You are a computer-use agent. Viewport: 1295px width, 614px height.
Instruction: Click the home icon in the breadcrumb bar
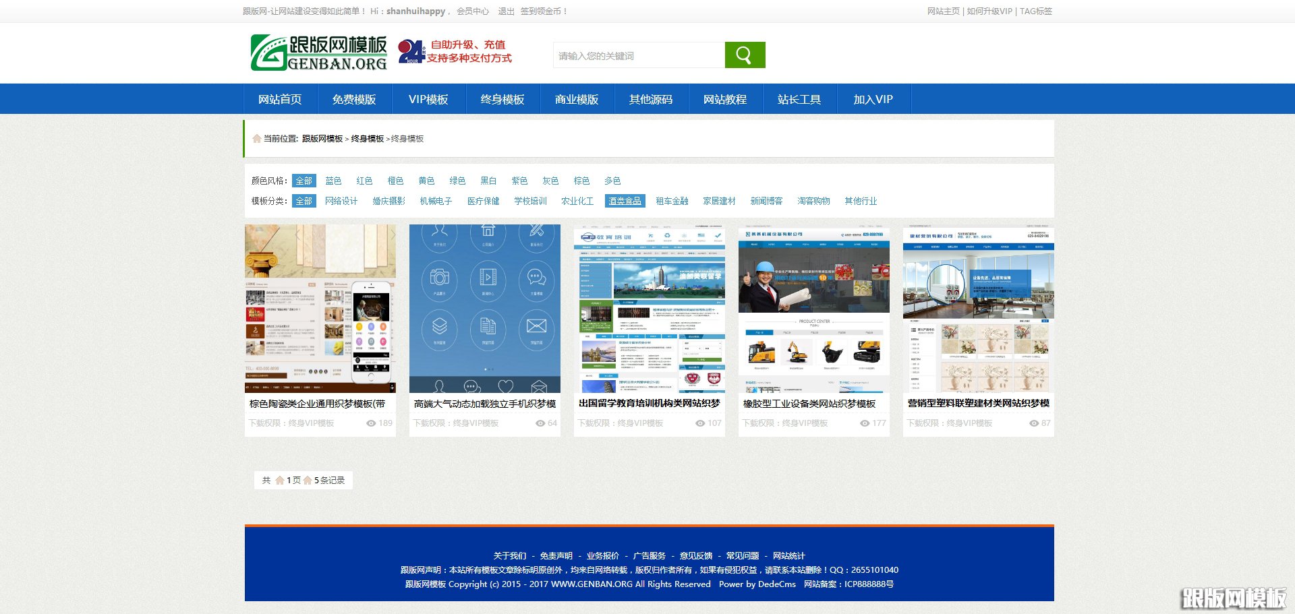click(257, 138)
